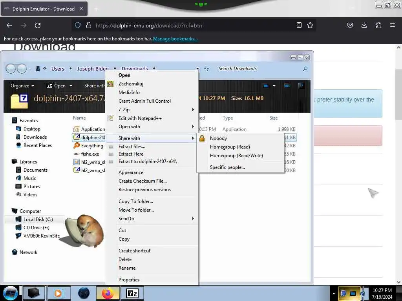Open Properties from context menu
This screenshot has width=402, height=301.
152,280
